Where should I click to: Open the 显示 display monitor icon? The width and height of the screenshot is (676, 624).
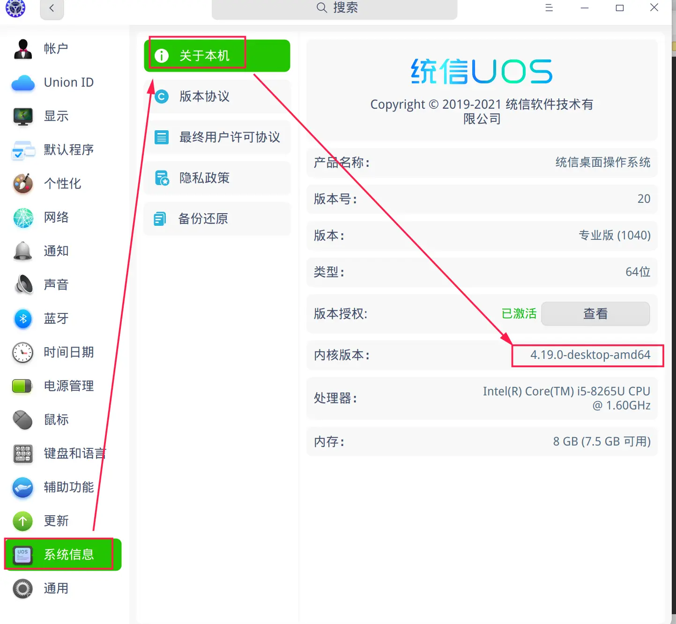tap(23, 116)
